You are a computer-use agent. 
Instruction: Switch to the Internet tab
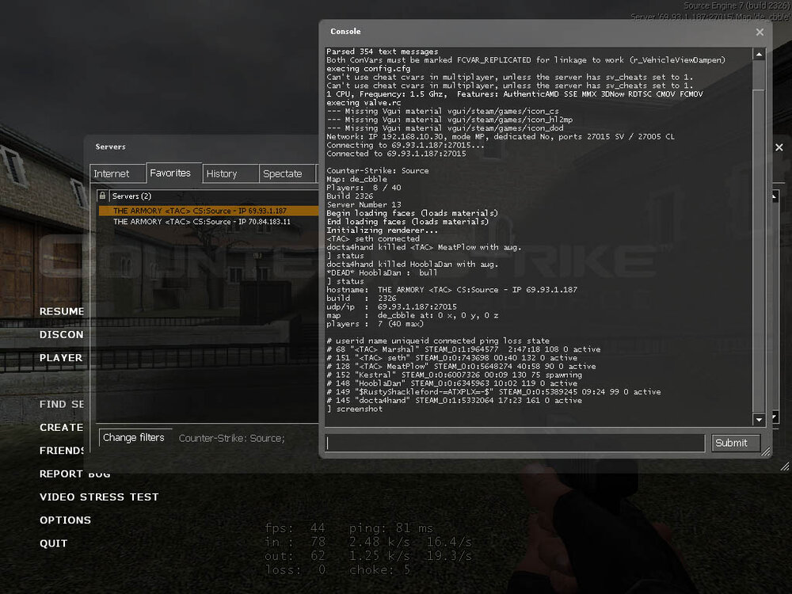coord(112,173)
